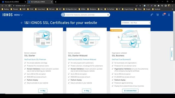
Task: Open GeoTrust QuickSSL Premium Wildcard link
Action: [82, 59]
